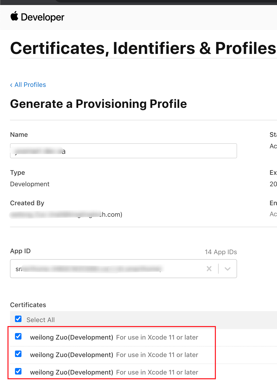The width and height of the screenshot is (277, 380).
Task: Click the Select All label text
Action: (x=40, y=320)
